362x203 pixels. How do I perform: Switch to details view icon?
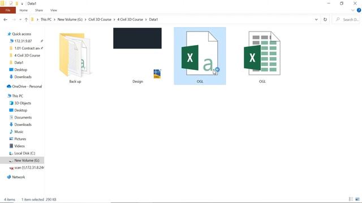(x=351, y=199)
